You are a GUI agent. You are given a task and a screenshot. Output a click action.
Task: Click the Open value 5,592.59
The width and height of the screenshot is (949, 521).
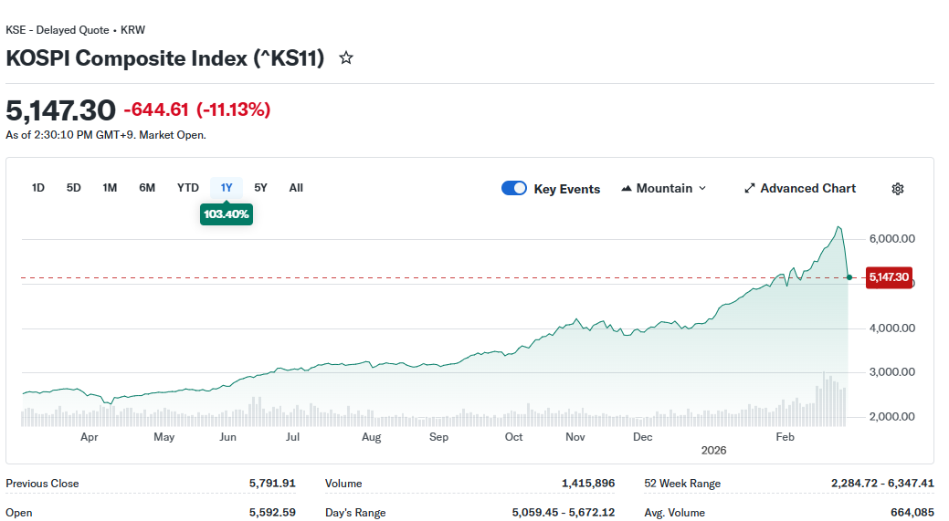pos(272,513)
